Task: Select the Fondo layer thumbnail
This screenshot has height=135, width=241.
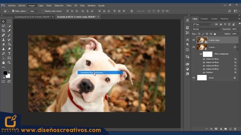Action: coord(202,78)
